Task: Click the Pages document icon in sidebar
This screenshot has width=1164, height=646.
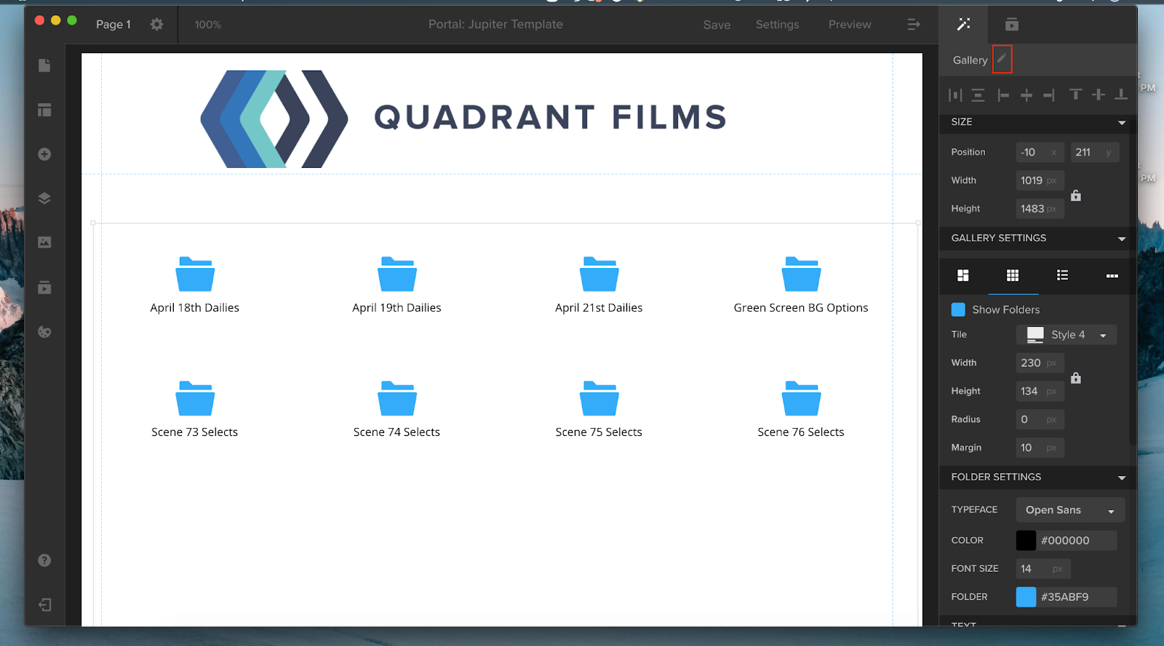Action: 44,65
